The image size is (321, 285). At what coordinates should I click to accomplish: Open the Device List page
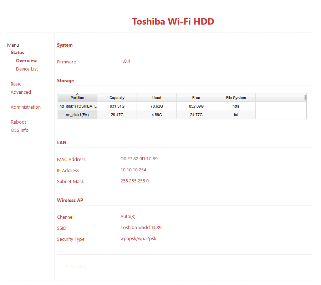(x=27, y=69)
